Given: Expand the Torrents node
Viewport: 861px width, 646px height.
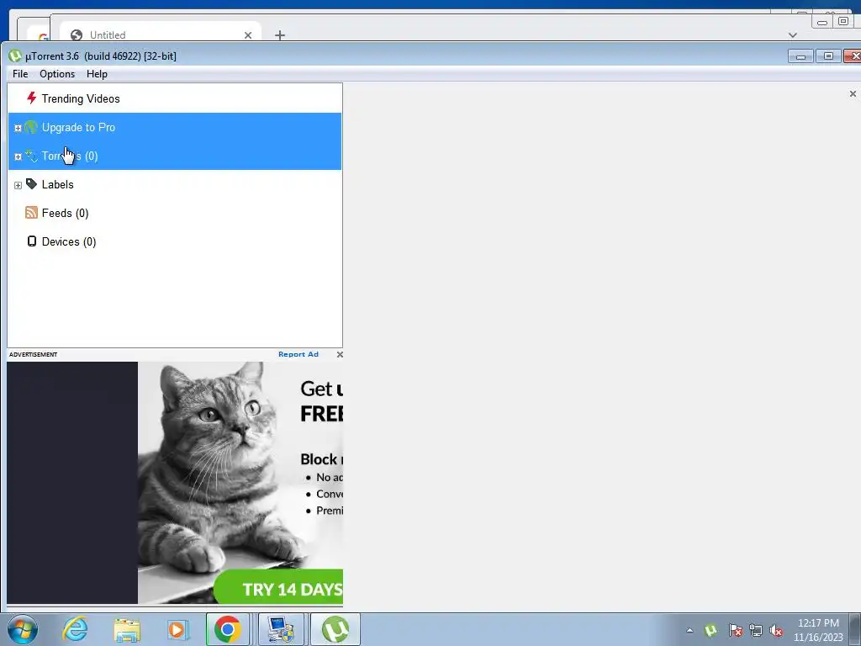Looking at the screenshot, I should (x=18, y=156).
